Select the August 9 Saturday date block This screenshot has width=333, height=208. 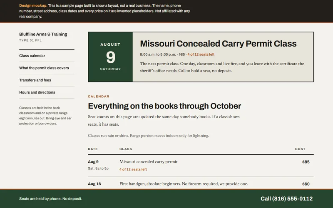pos(110,57)
